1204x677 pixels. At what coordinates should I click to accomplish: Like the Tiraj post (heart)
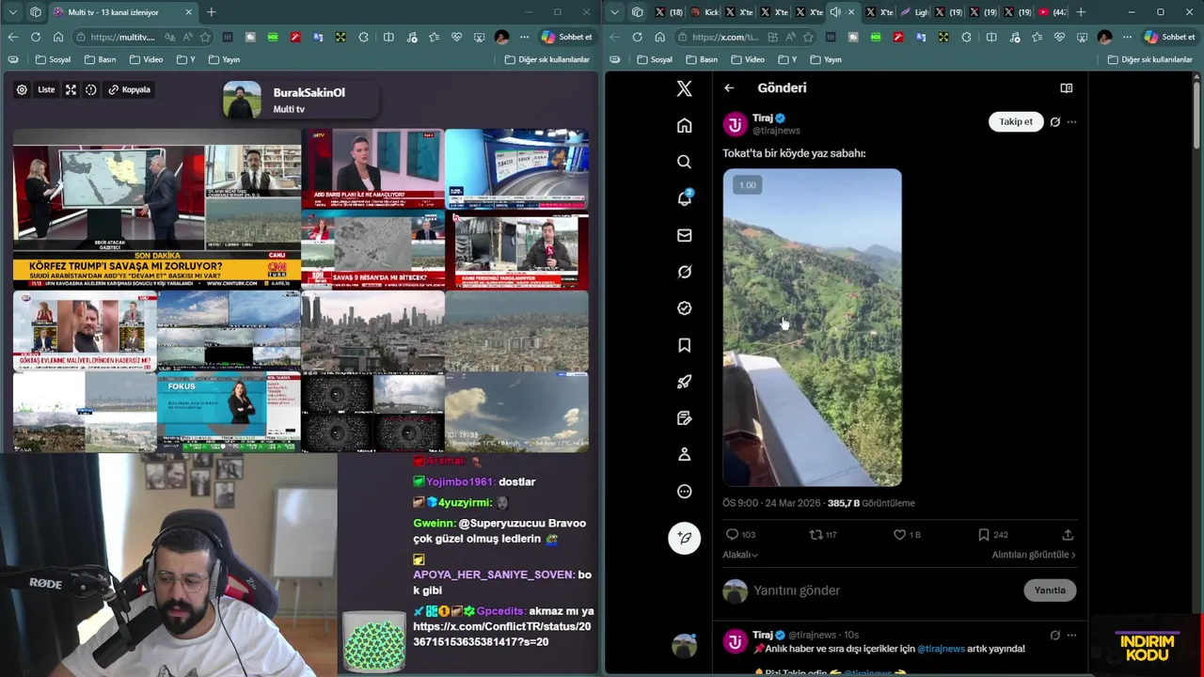[899, 534]
